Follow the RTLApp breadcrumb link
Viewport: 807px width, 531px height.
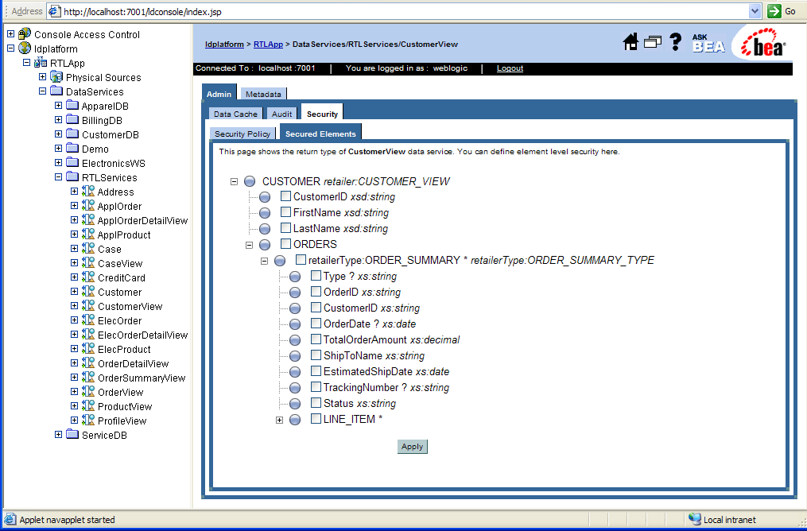click(x=268, y=45)
